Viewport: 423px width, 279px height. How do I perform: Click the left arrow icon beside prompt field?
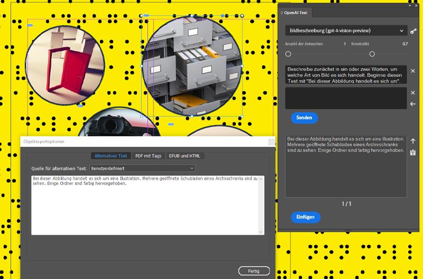coord(413,104)
